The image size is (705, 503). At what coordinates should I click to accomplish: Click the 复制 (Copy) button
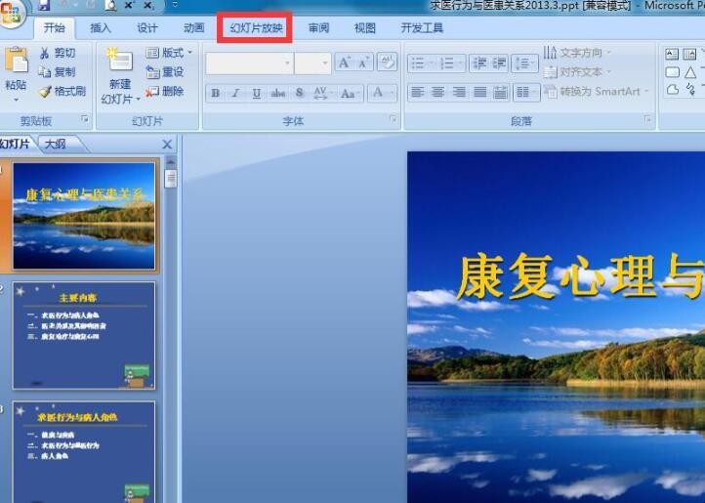(x=57, y=72)
